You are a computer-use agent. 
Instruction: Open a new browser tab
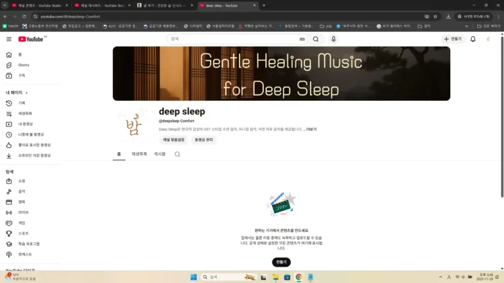coord(264,5)
